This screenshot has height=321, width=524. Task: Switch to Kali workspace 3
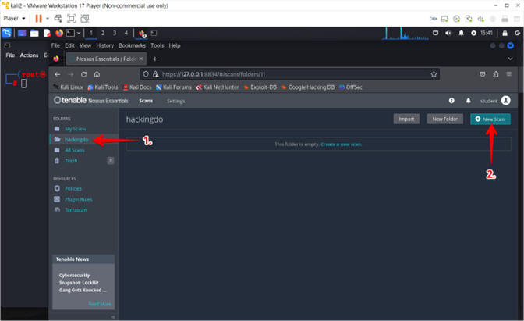pyautogui.click(x=115, y=33)
